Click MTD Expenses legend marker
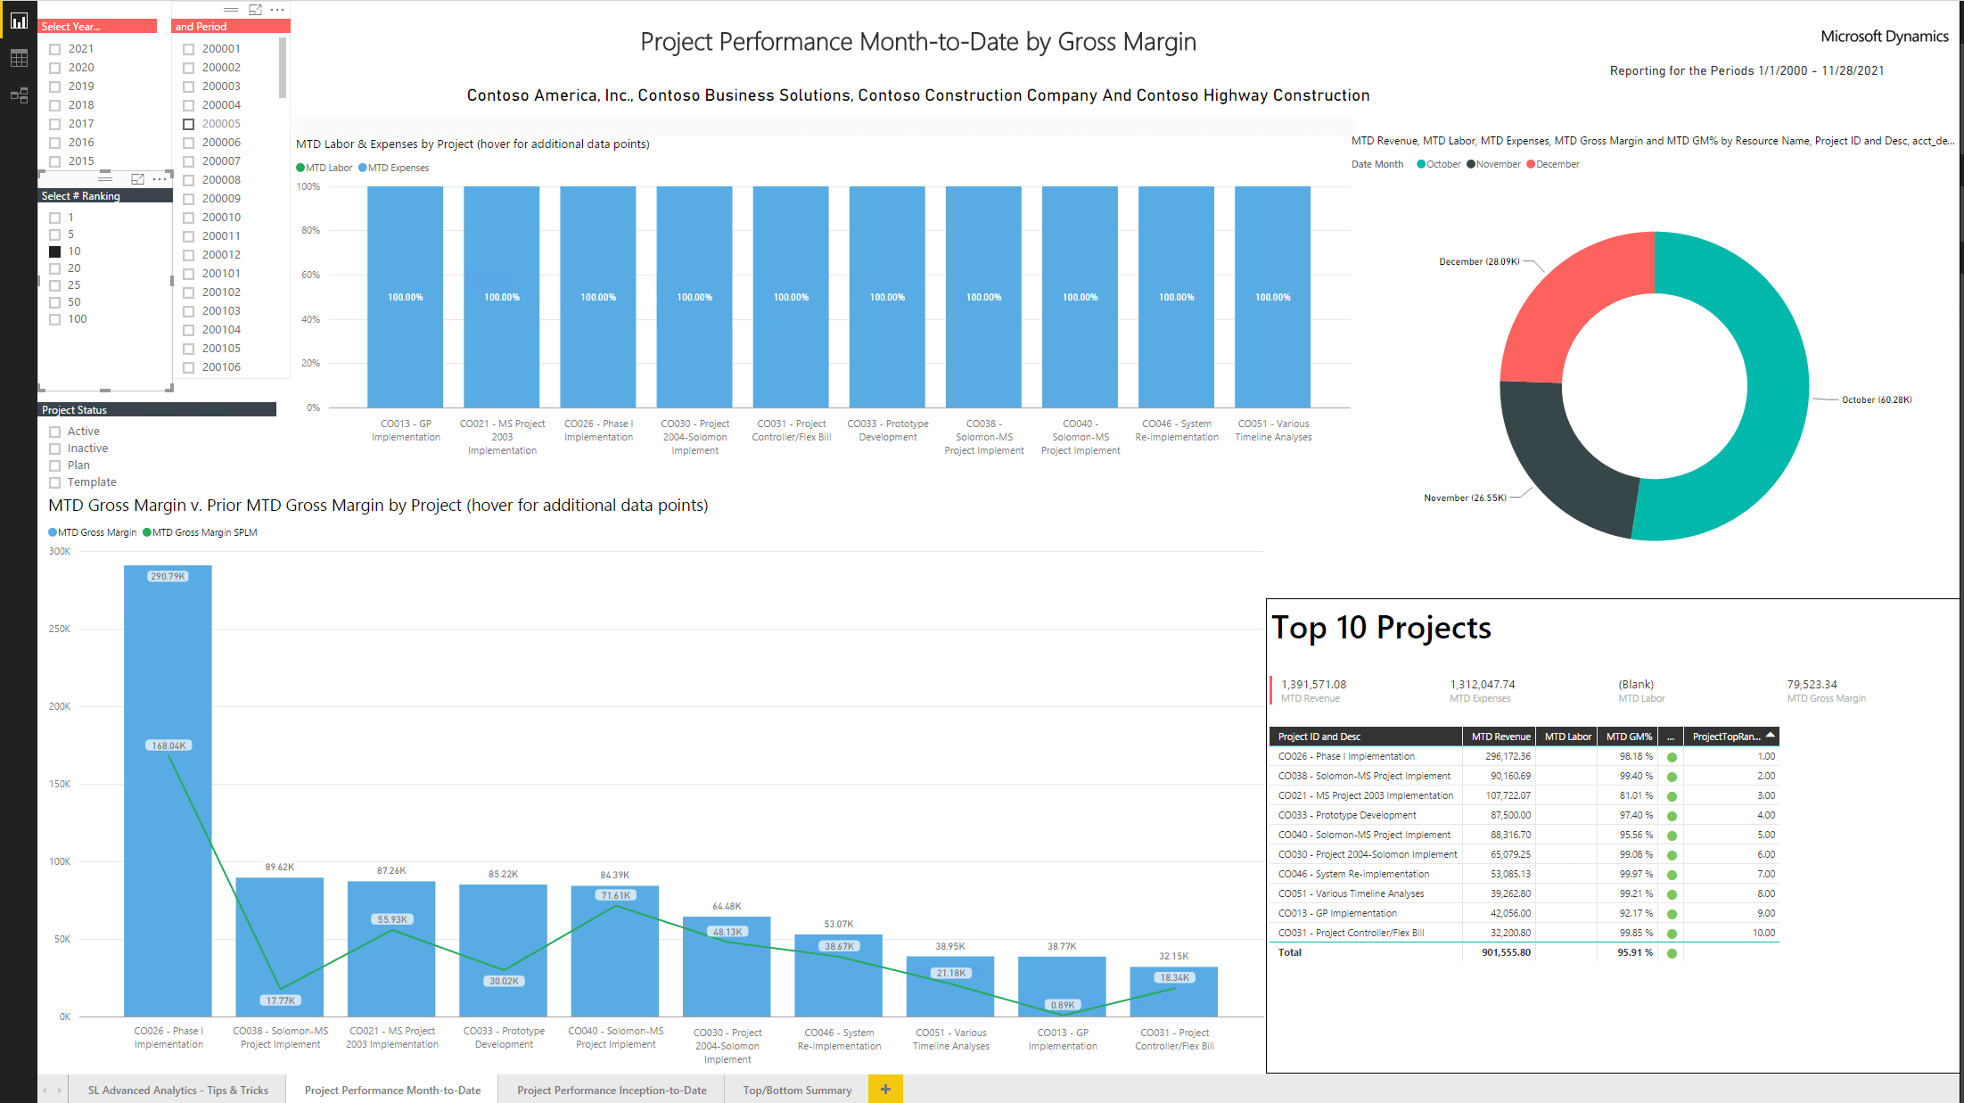The height and width of the screenshot is (1103, 1964). tap(363, 168)
